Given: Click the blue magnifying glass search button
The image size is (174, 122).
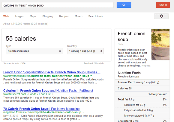Looking at the screenshot, I should [124, 5].
